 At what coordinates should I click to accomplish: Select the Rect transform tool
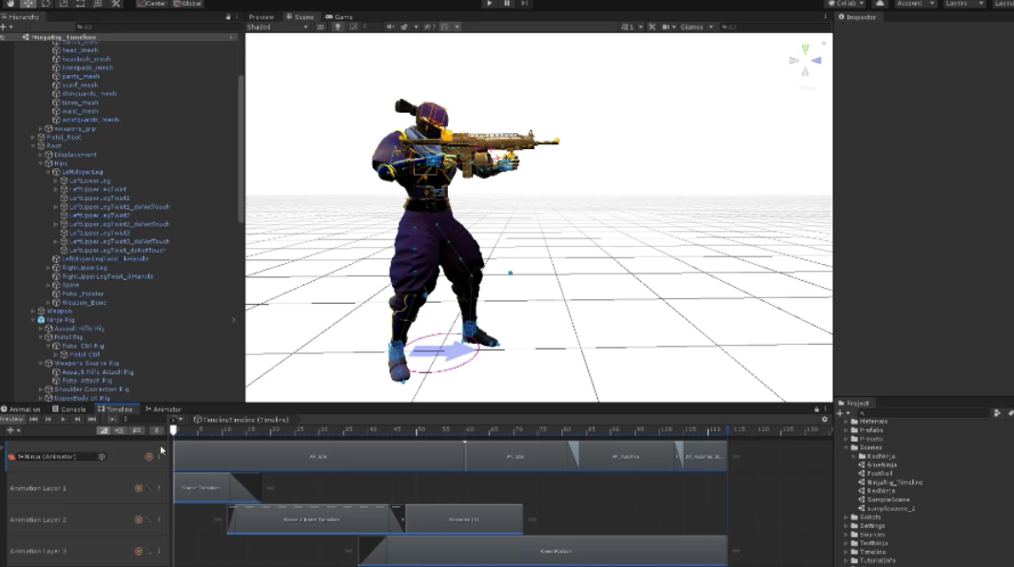click(x=81, y=4)
